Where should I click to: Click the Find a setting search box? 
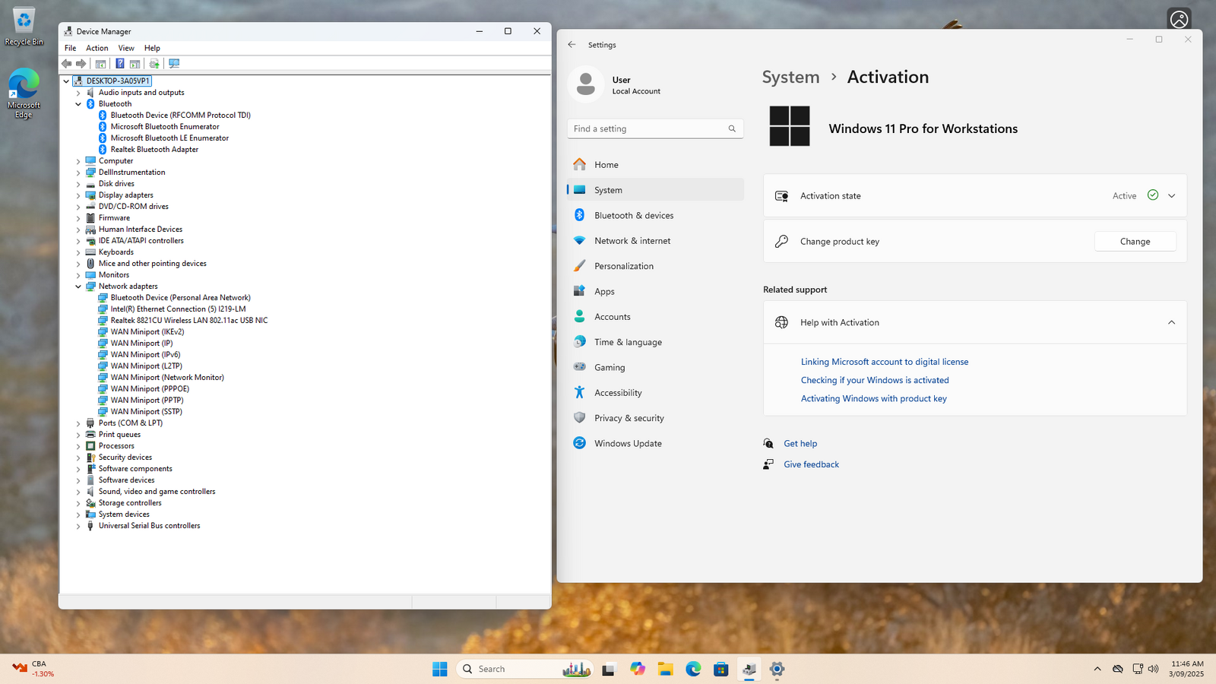(x=655, y=129)
